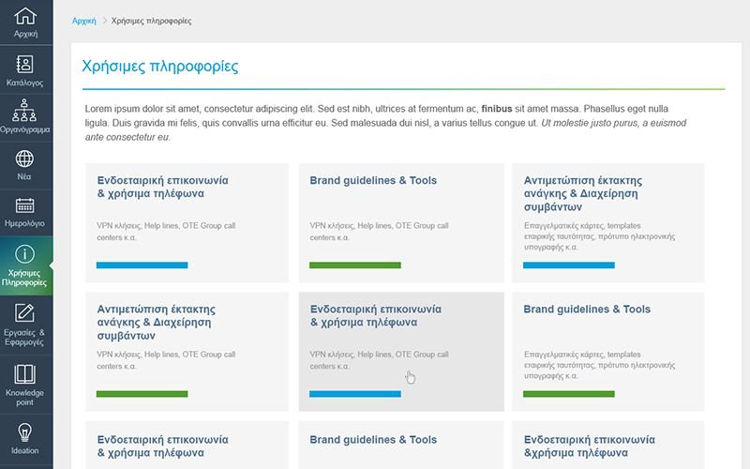750x469 pixels.
Task: Open the Κατάλογος contacts book icon
Action: click(x=26, y=65)
